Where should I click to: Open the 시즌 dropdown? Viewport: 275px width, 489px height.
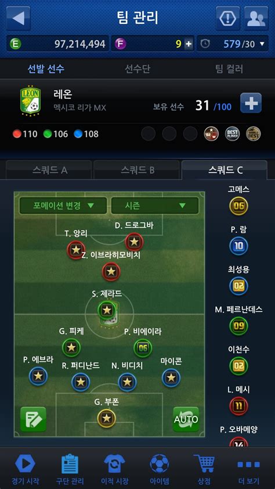tap(155, 206)
